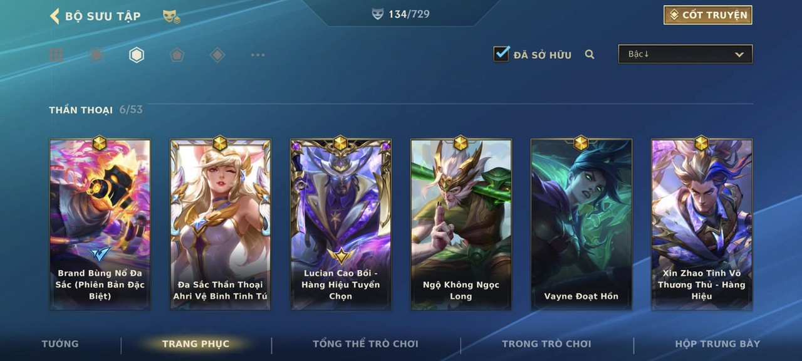The height and width of the screenshot is (361, 802).
Task: Select the faded circular tier filter icon
Action: 96,55
